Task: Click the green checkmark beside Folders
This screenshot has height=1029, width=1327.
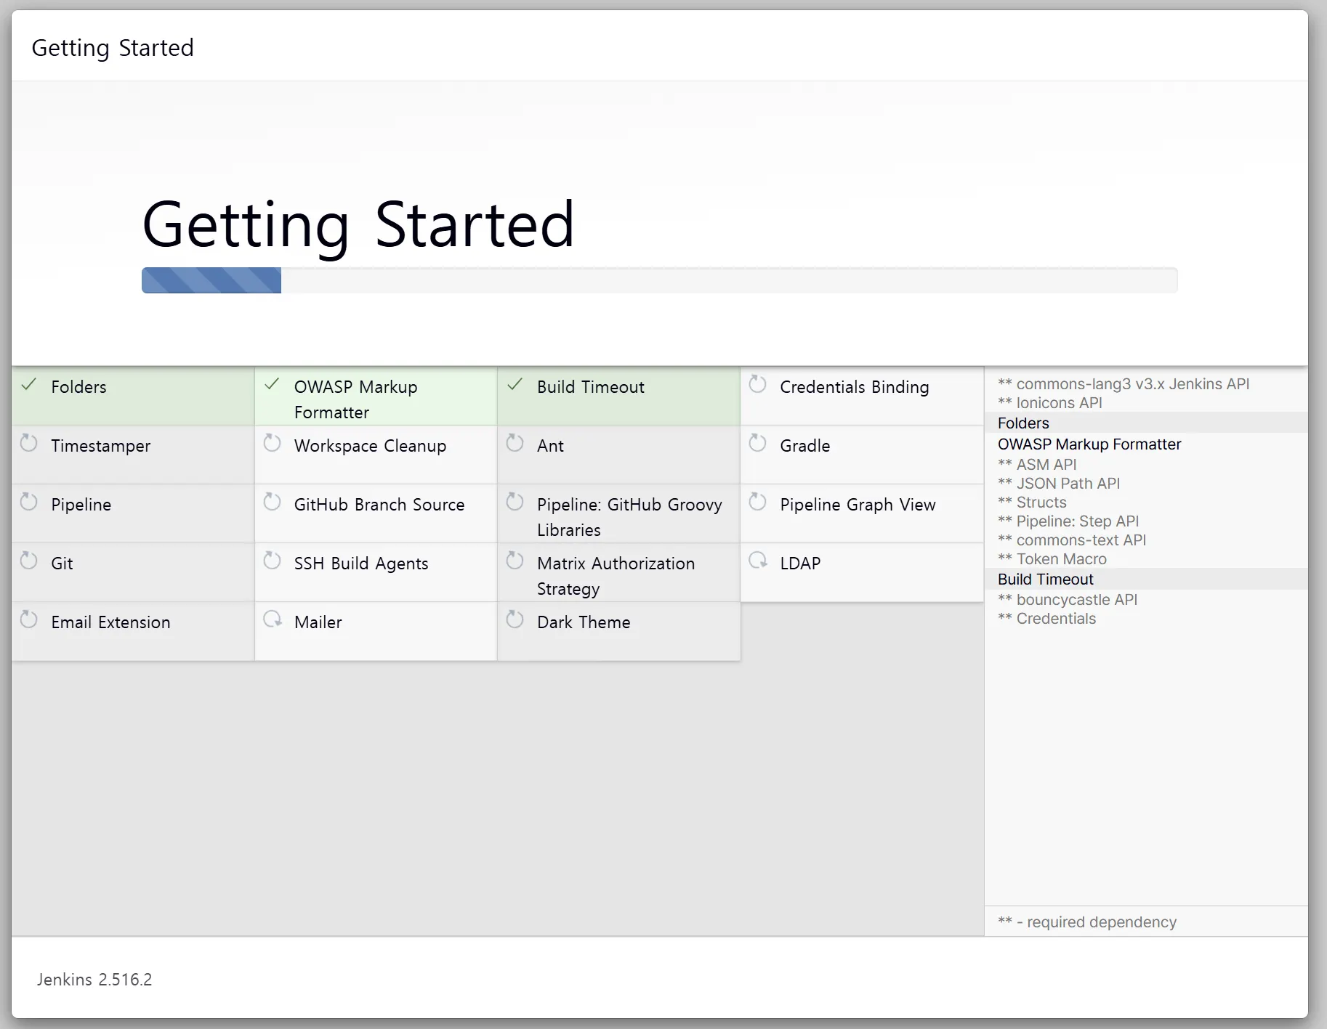Action: (29, 385)
